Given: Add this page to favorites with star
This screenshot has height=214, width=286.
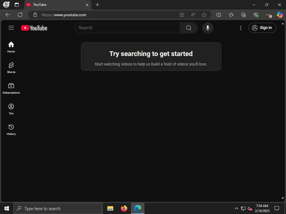Looking at the screenshot, I should click(204, 15).
